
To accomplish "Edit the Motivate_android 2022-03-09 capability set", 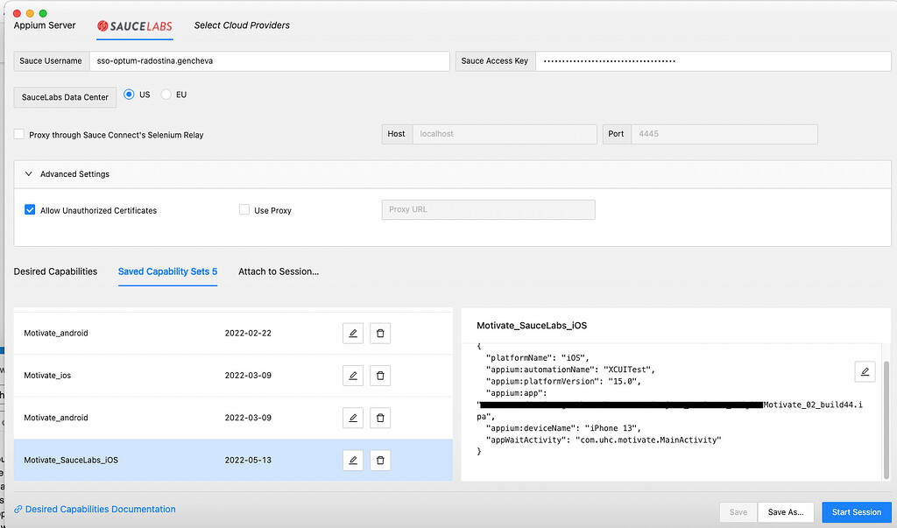I will pos(353,418).
